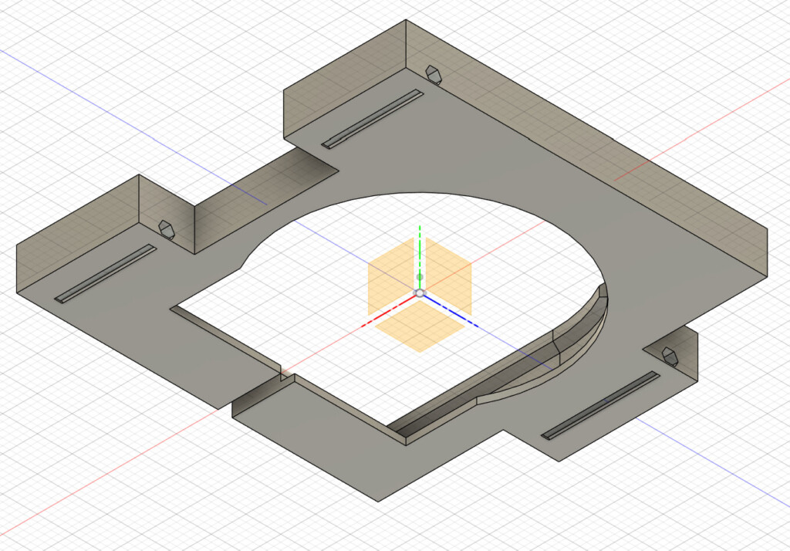Viewport: 790px width, 551px height.
Task: Pick the narrow slot beside the leftmost hex hole
Action: (x=105, y=274)
